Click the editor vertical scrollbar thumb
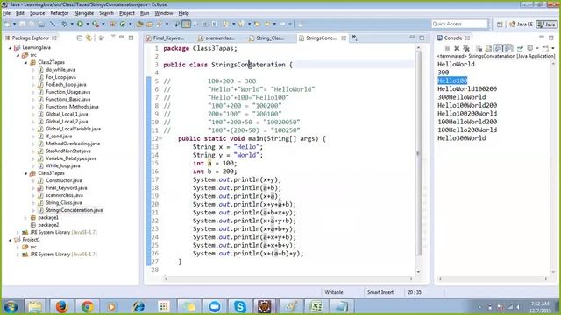Viewport: 561px width, 315px height. (x=418, y=154)
